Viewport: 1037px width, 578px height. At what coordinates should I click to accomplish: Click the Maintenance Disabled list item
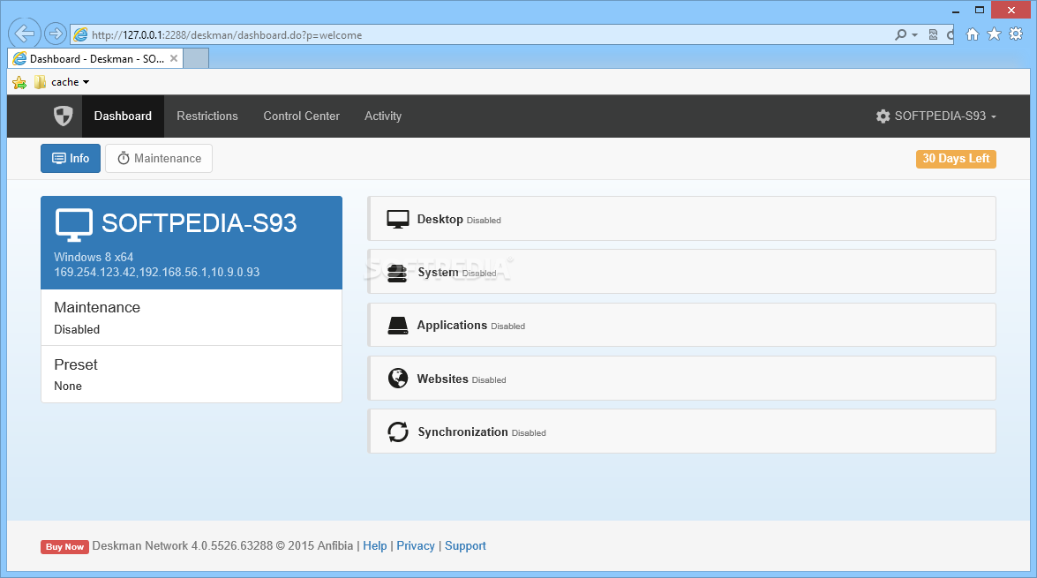click(192, 318)
